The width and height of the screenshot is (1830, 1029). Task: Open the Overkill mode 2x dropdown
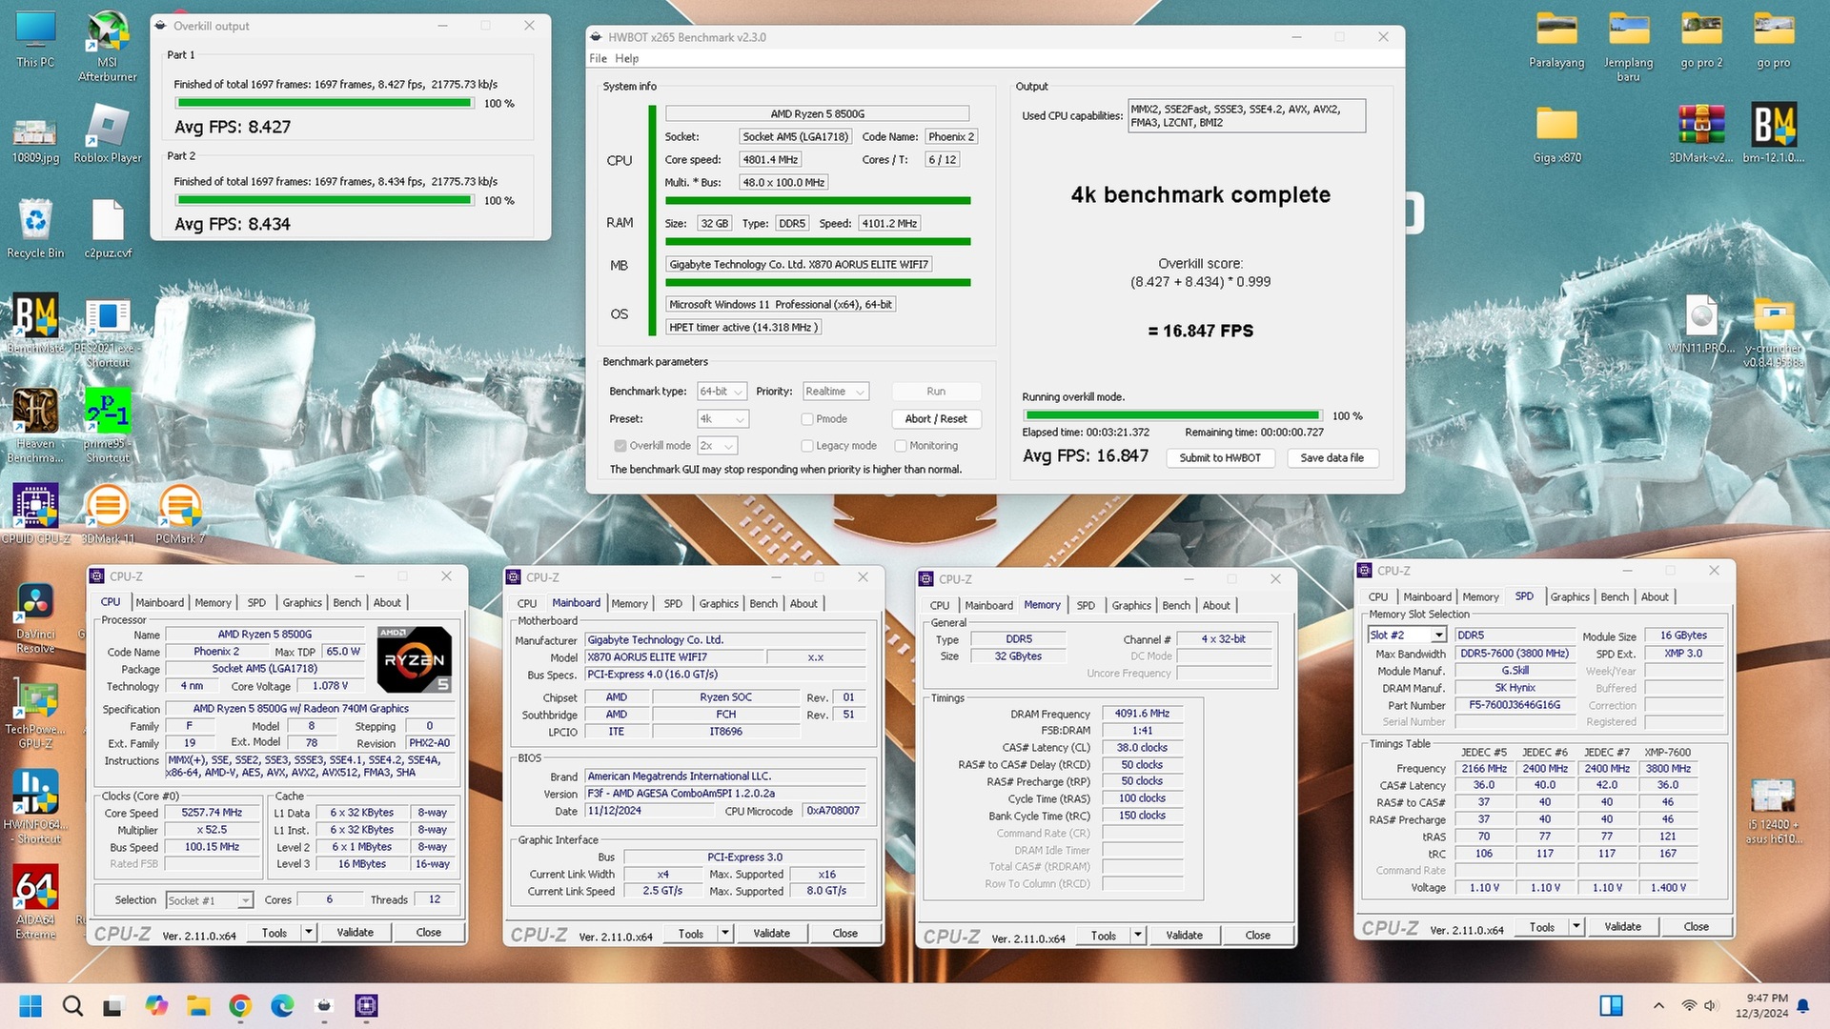click(x=717, y=446)
